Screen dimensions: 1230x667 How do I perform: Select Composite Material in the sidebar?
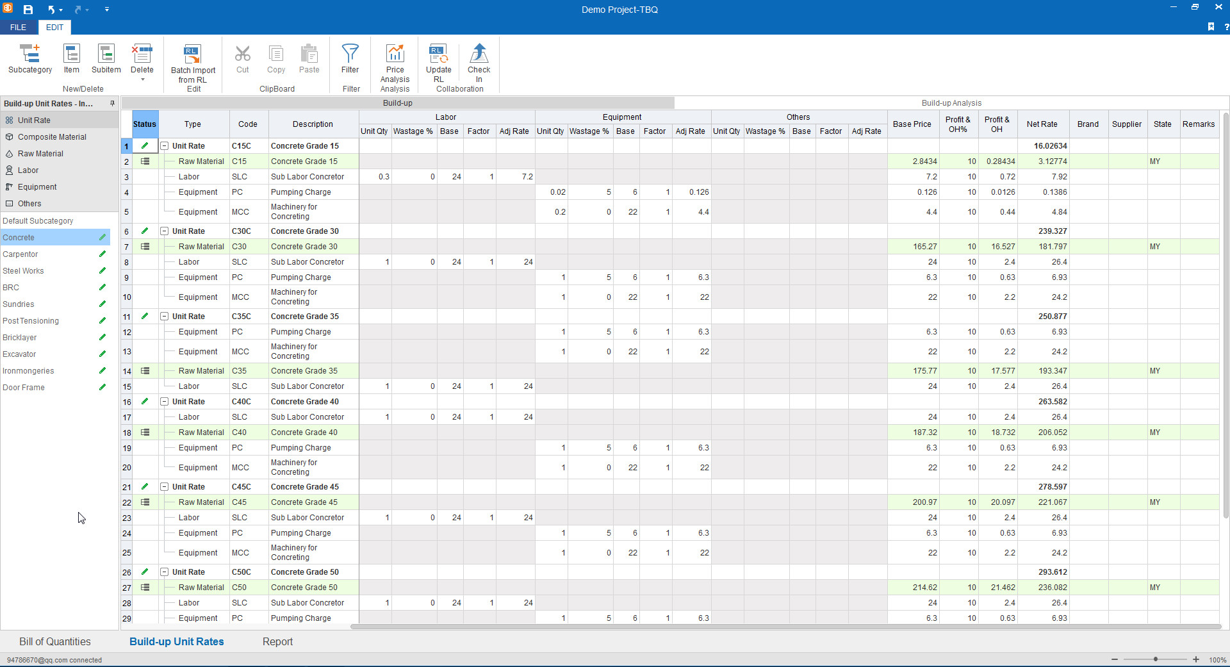[x=52, y=137]
